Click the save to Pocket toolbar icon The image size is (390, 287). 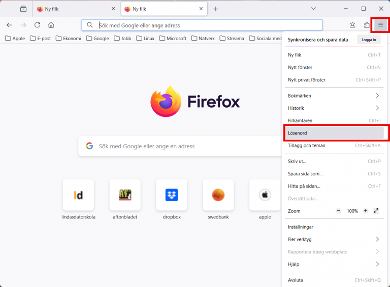click(352, 25)
